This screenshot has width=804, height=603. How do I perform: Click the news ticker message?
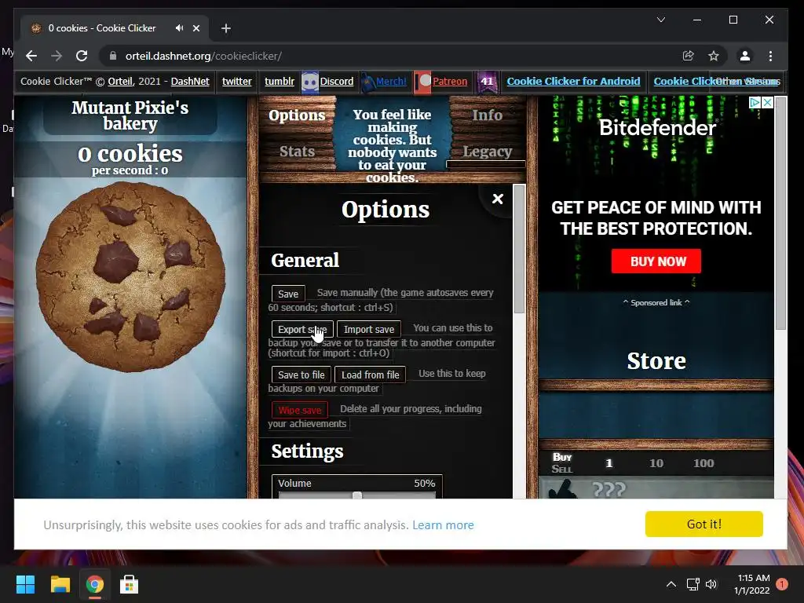[393, 145]
